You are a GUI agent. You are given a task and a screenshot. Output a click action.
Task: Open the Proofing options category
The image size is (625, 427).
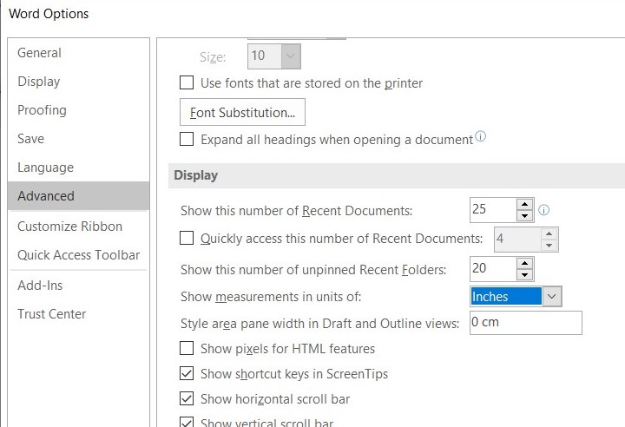click(x=78, y=110)
